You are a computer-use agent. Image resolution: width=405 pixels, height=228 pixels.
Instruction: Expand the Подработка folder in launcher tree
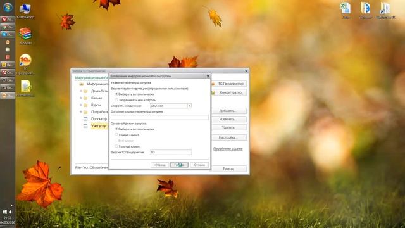81,112
